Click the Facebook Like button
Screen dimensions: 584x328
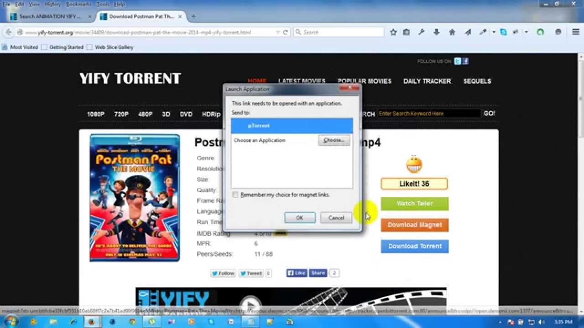(297, 273)
